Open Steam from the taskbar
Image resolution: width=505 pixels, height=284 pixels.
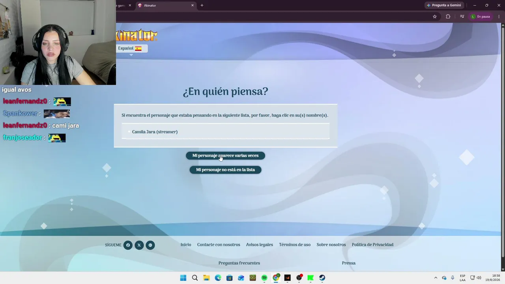click(322, 278)
